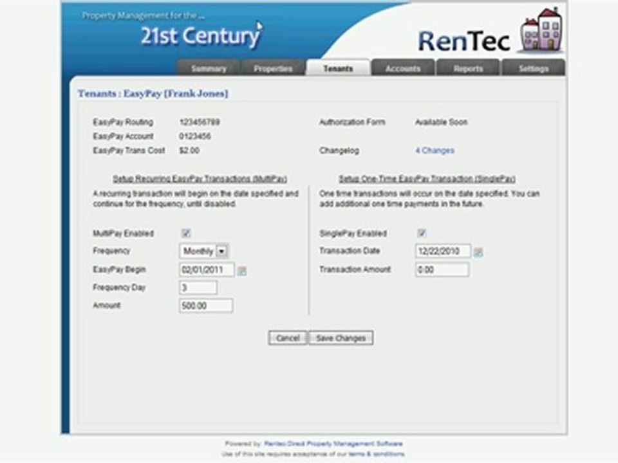
Task: Click 'Setup One-Time EasyPay Transaction (SinglePay)' heading
Action: pyautogui.click(x=427, y=179)
